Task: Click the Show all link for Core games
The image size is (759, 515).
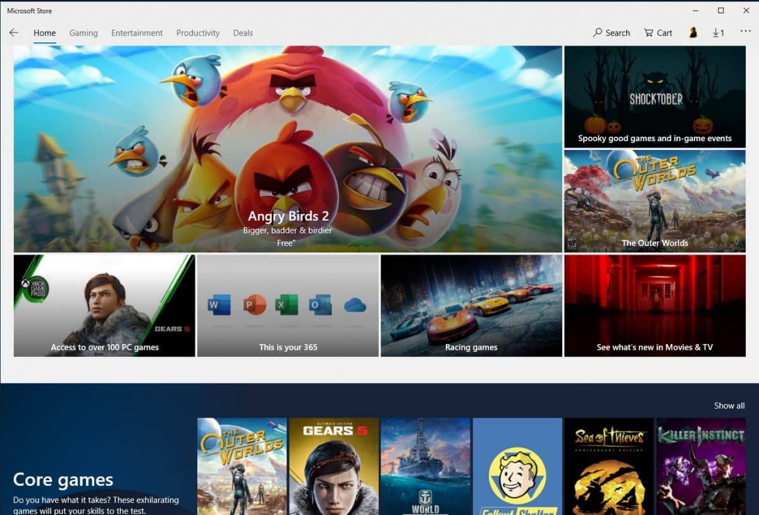Action: coord(729,406)
